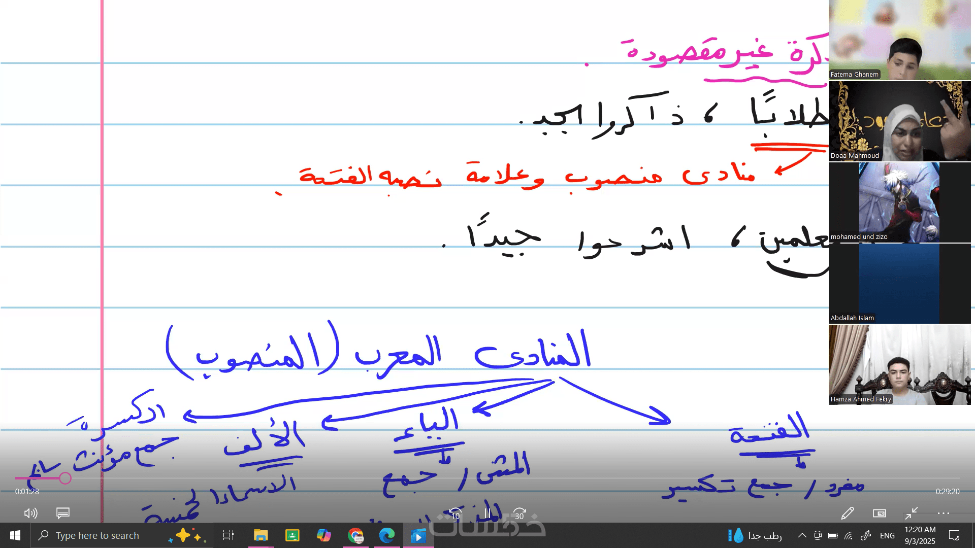
Task: Click the taskbar search box
Action: [x=97, y=535]
